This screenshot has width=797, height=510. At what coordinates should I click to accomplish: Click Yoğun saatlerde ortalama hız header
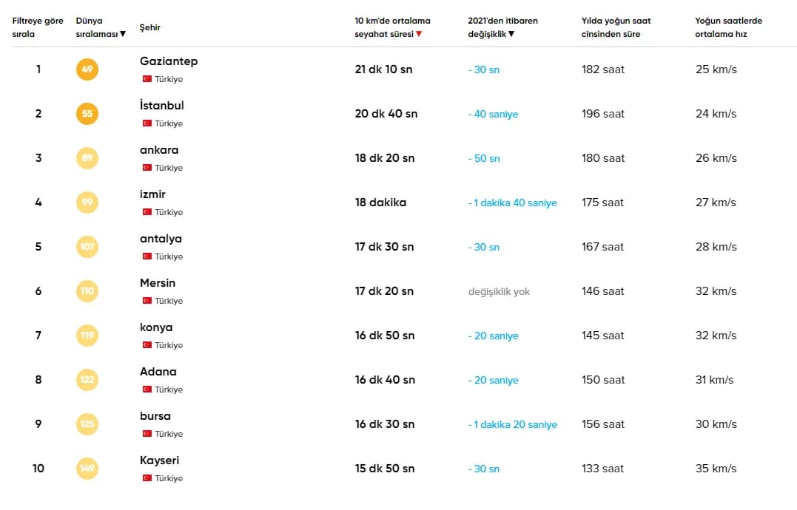pos(728,27)
